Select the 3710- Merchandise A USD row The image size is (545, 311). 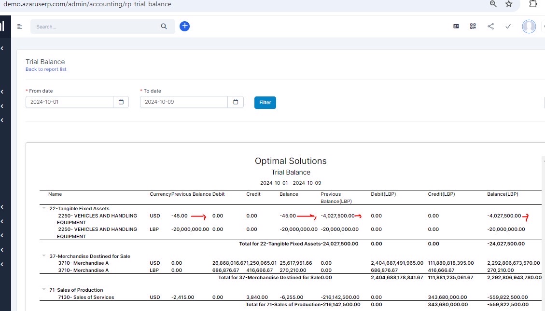(83, 263)
